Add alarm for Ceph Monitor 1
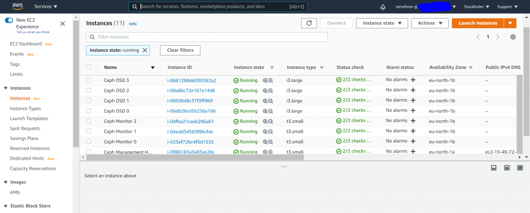 [413, 131]
